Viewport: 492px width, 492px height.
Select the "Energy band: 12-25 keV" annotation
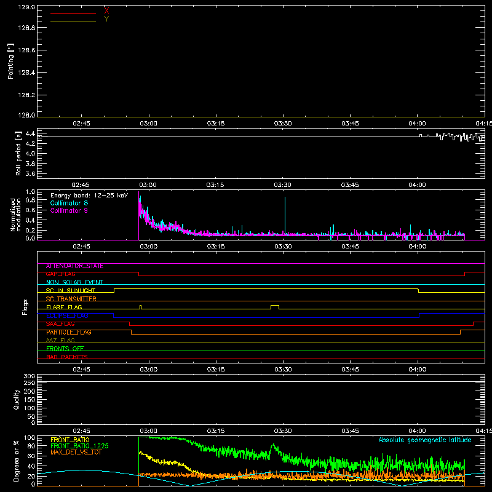click(x=89, y=196)
